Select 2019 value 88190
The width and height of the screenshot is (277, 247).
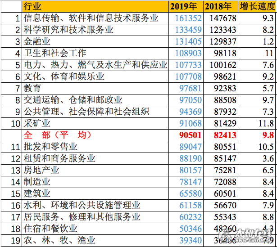pyautogui.click(x=186, y=159)
